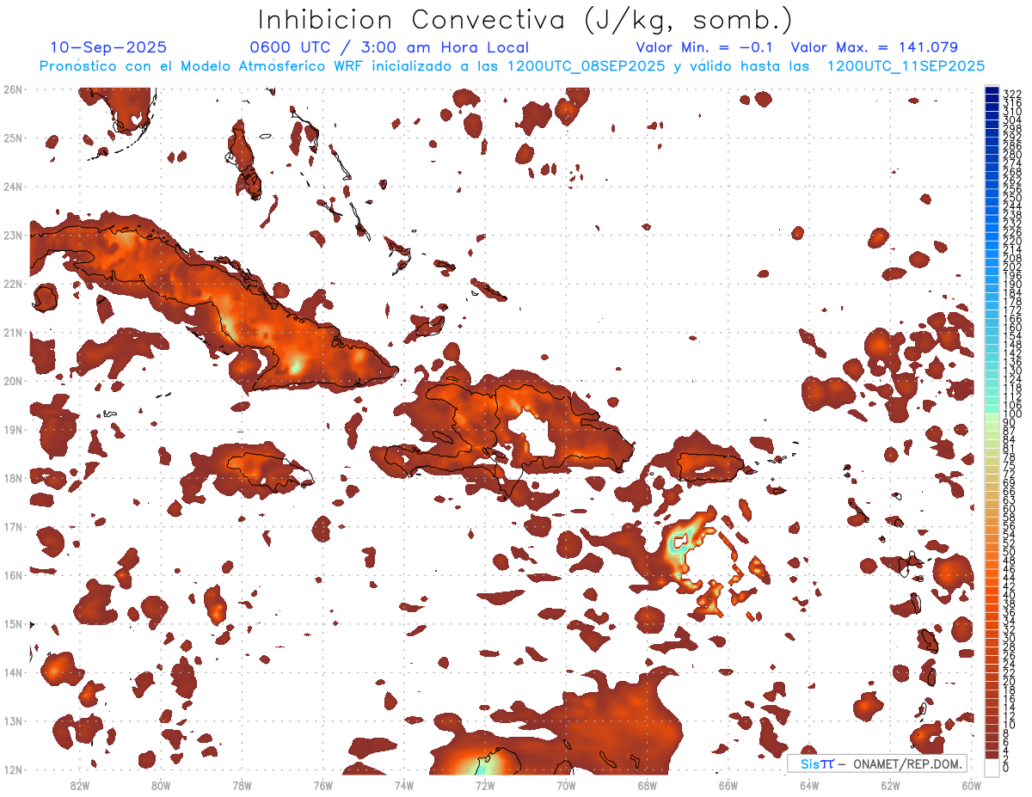The image size is (1032, 797).
Task: Click the Valor Max. 141.079 reading
Action: click(x=874, y=47)
